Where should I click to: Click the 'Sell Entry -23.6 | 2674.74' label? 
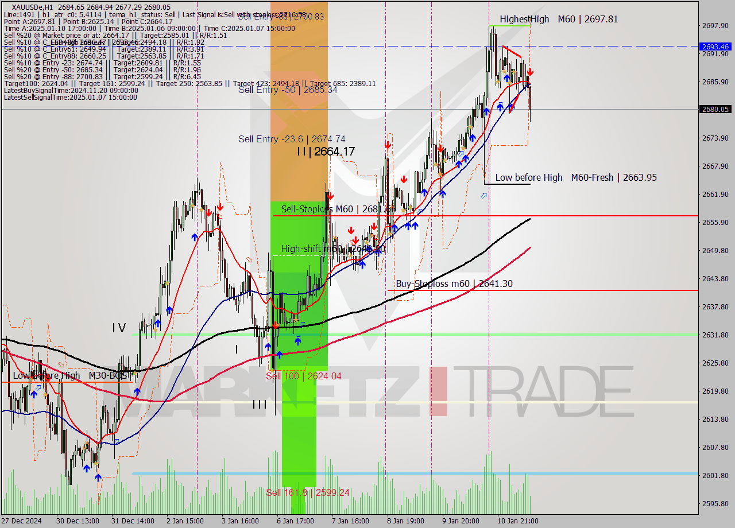[x=292, y=139]
